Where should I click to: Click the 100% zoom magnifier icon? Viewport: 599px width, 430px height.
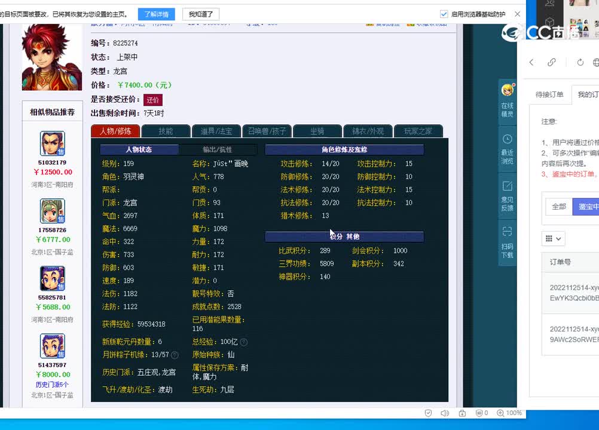[500, 413]
